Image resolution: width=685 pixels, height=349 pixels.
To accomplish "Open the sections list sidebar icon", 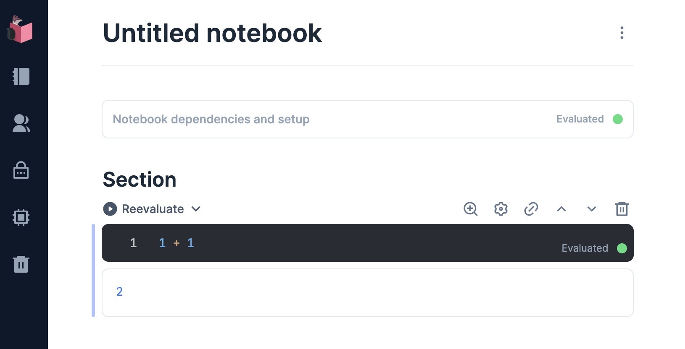I will tap(21, 76).
